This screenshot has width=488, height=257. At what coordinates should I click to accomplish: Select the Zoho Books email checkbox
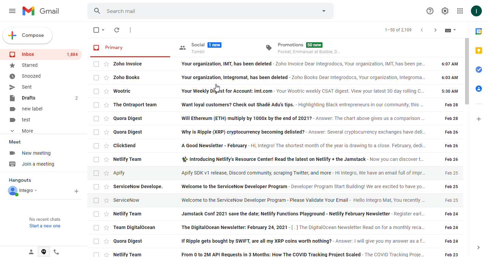[x=96, y=78]
